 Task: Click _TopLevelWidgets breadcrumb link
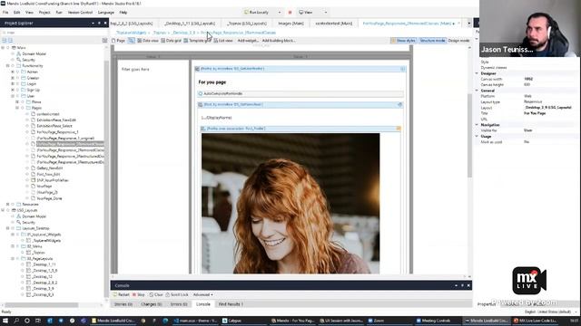click(131, 33)
